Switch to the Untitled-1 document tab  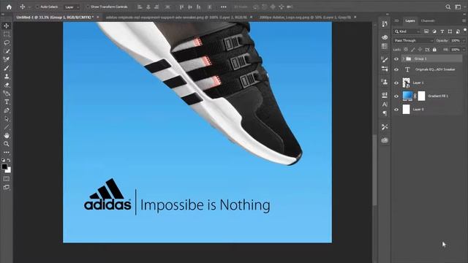(x=55, y=18)
